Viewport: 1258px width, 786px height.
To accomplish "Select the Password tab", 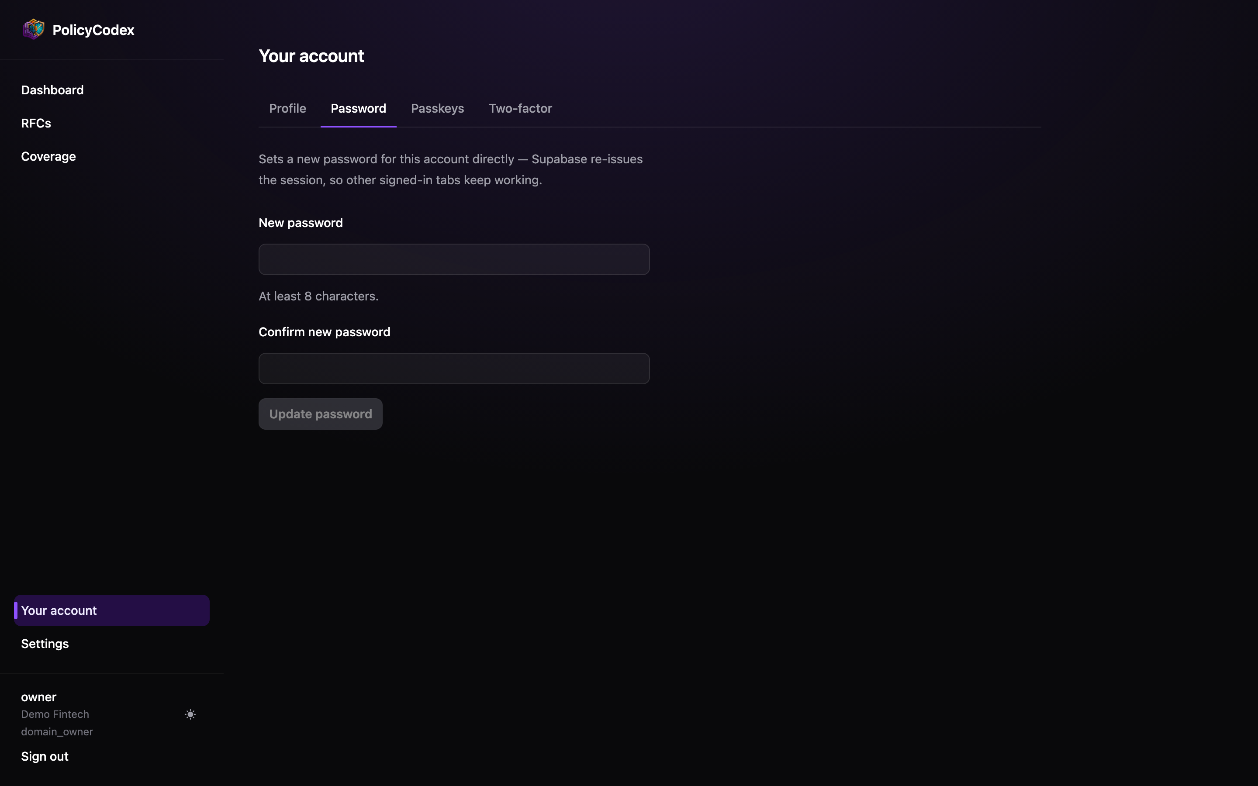I will (358, 108).
